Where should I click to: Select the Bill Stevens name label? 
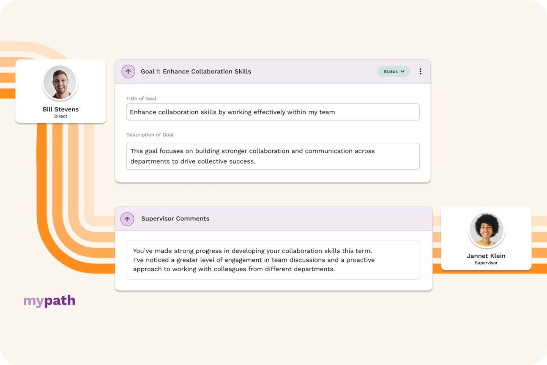60,109
